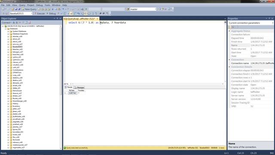Screen dimensions: 275x155
Task: Select Results to Grid mode
Action: 86,13
